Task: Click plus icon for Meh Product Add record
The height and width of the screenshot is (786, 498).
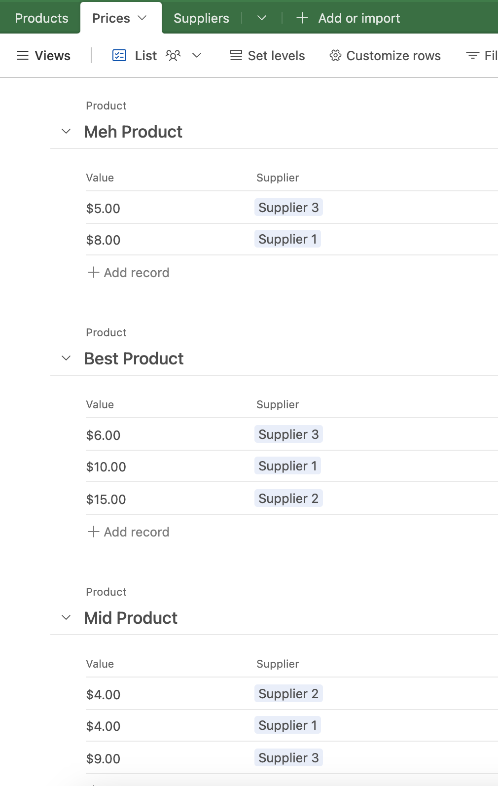Action: point(94,272)
